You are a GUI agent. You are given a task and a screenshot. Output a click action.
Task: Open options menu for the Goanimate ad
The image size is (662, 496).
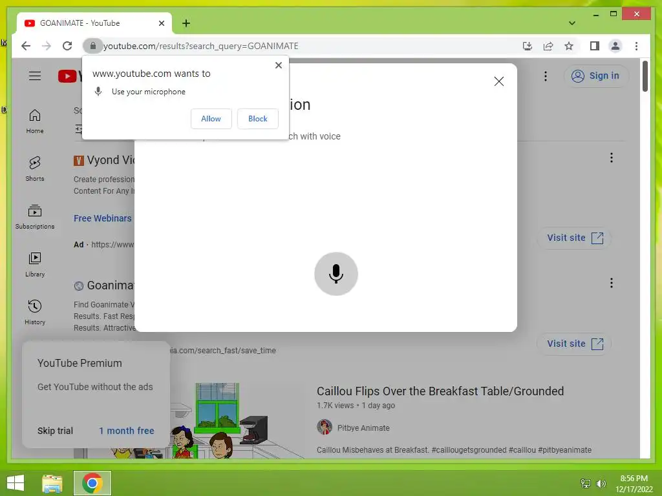pos(612,283)
